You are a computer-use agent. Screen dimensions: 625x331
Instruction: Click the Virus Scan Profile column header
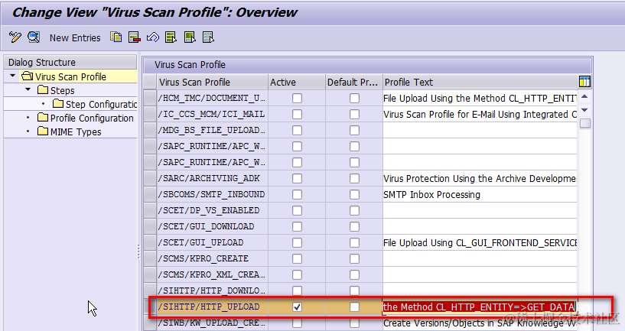(x=213, y=82)
